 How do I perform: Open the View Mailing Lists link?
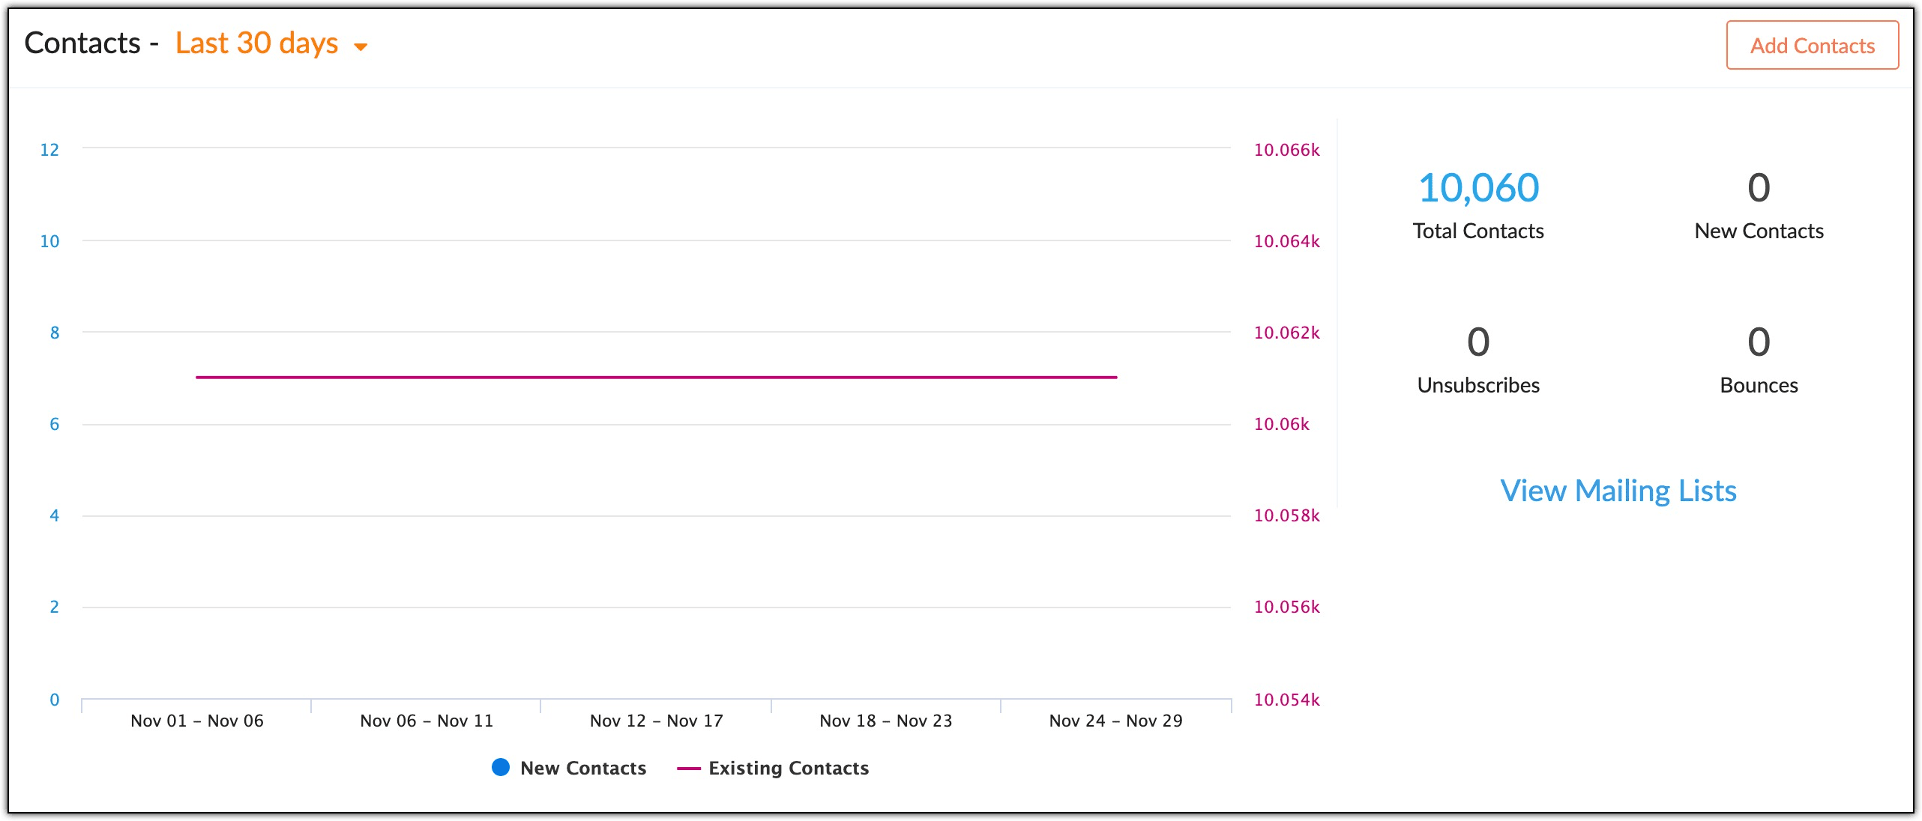(1618, 491)
